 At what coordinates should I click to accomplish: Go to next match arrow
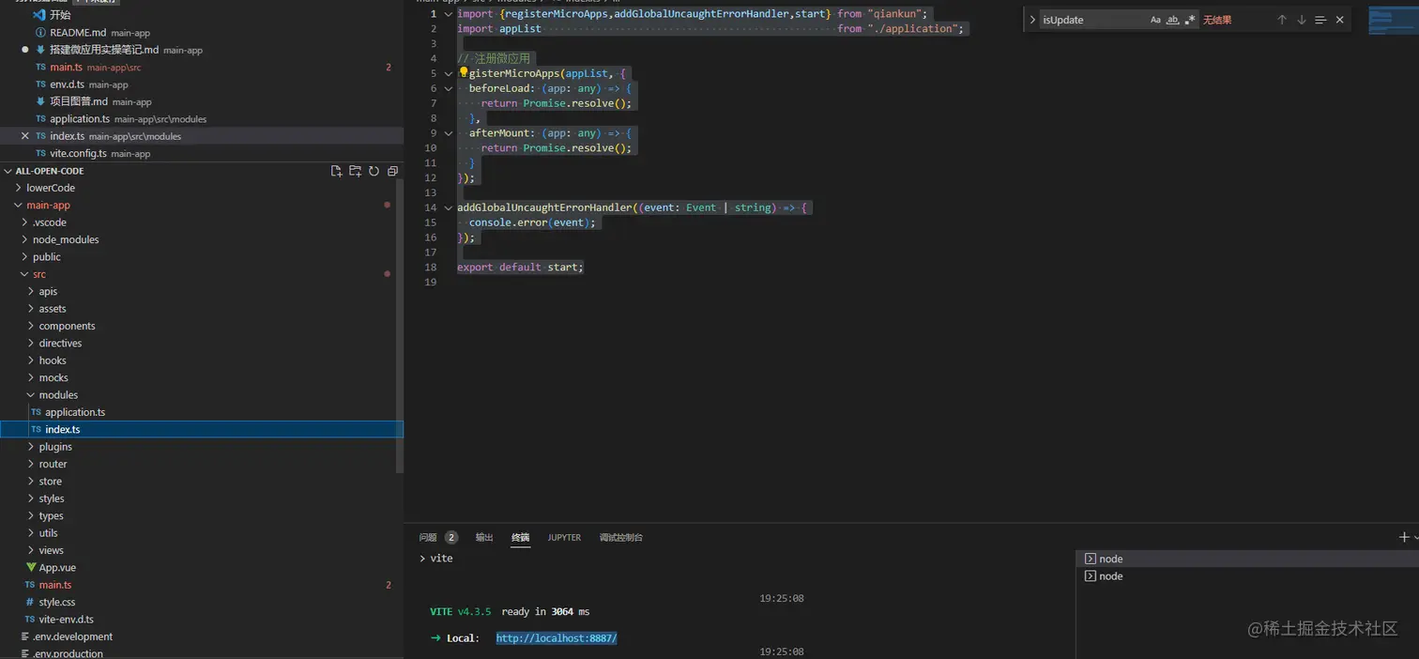1301,20
